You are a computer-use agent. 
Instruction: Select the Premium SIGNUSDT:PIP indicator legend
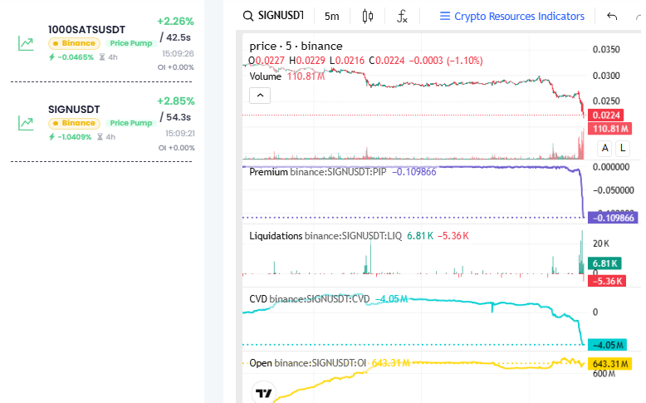click(x=318, y=172)
